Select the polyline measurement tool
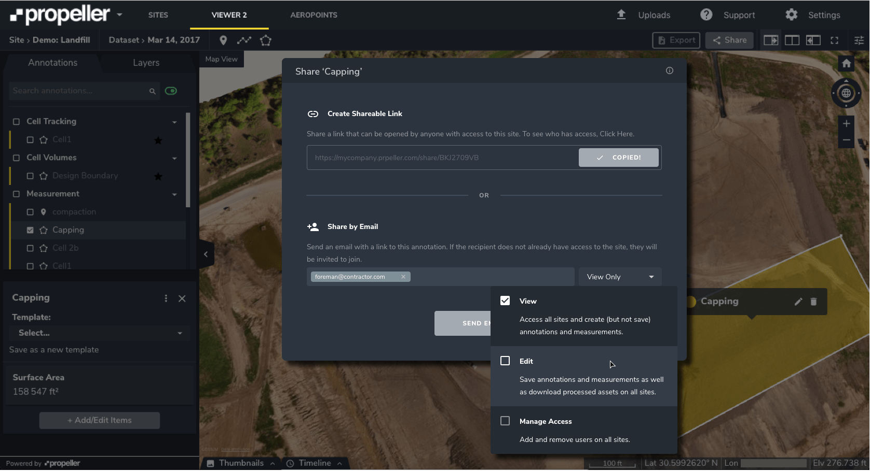The width and height of the screenshot is (870, 471). [244, 40]
